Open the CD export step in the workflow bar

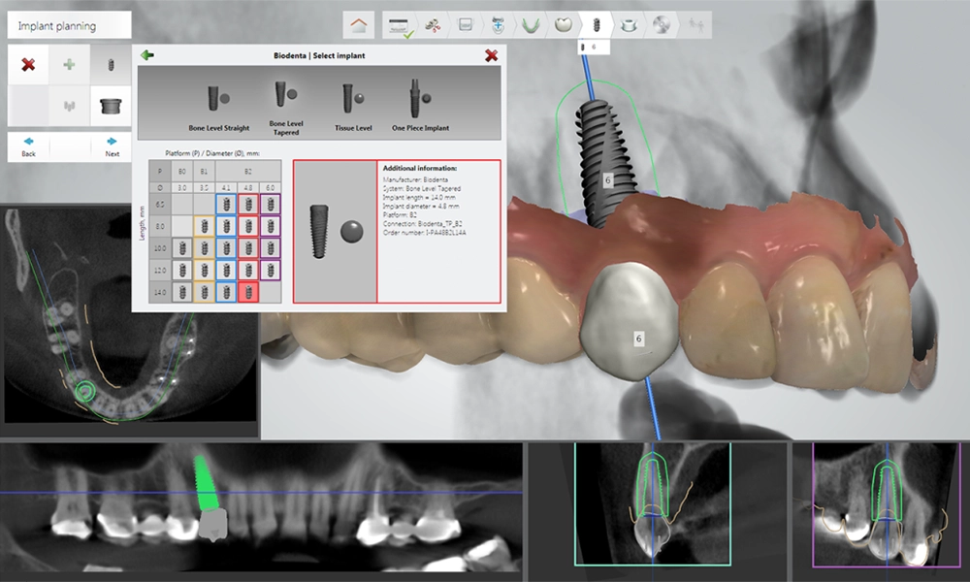[x=661, y=25]
